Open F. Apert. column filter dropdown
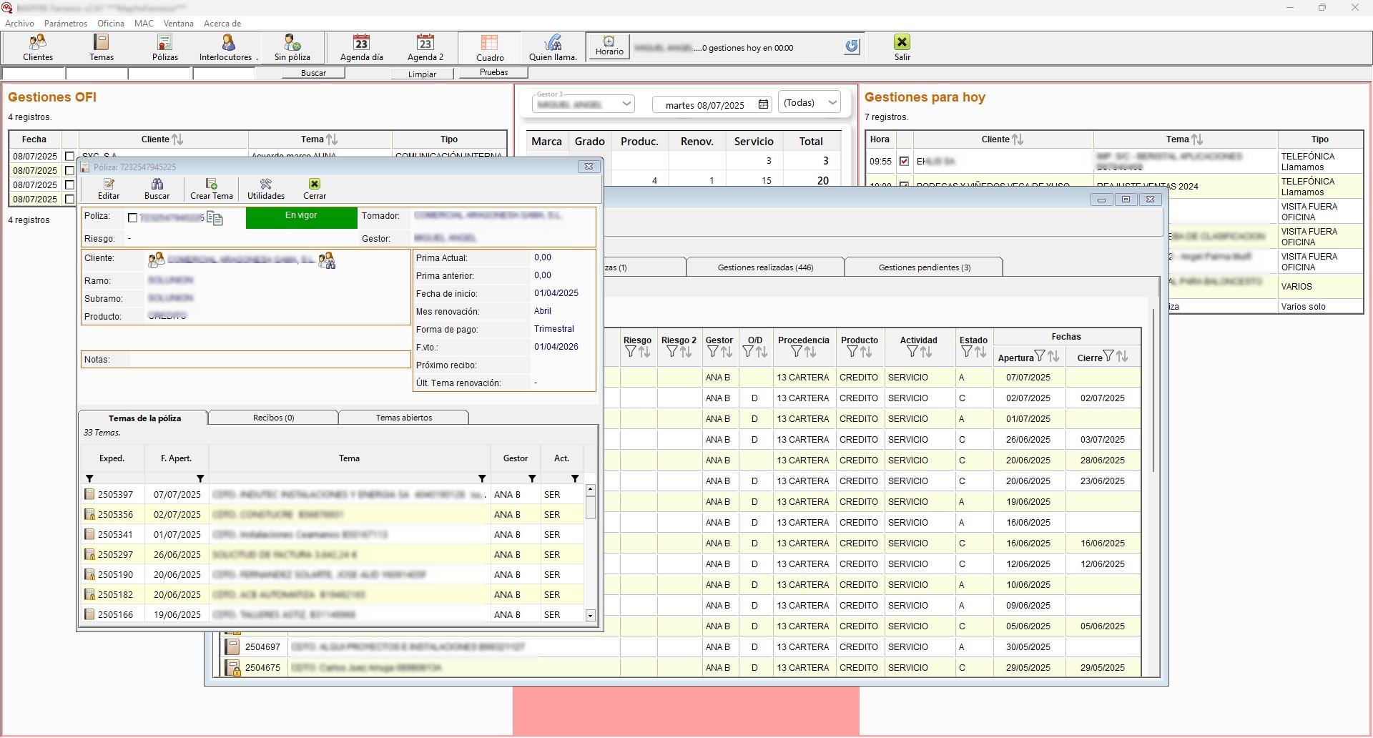Image resolution: width=1373 pixels, height=738 pixels. coord(200,478)
